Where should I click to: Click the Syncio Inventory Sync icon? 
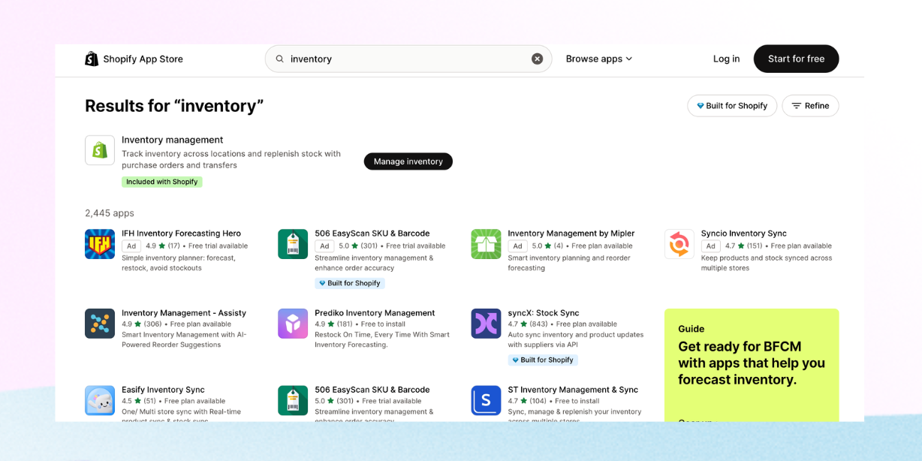click(679, 244)
